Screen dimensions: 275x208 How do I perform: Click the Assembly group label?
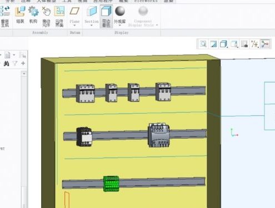tap(40, 33)
